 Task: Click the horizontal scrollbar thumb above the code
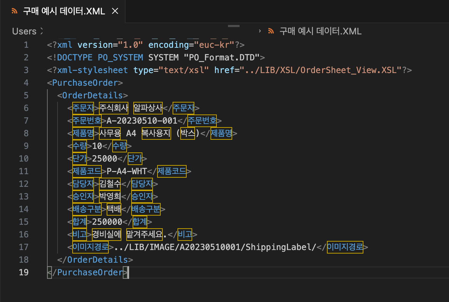coord(233,26)
